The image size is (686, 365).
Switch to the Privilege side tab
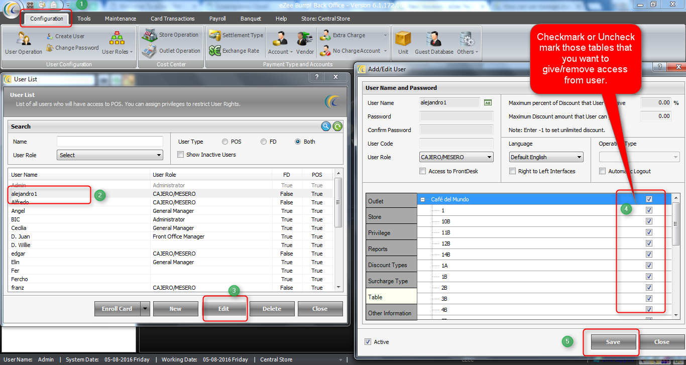point(392,233)
